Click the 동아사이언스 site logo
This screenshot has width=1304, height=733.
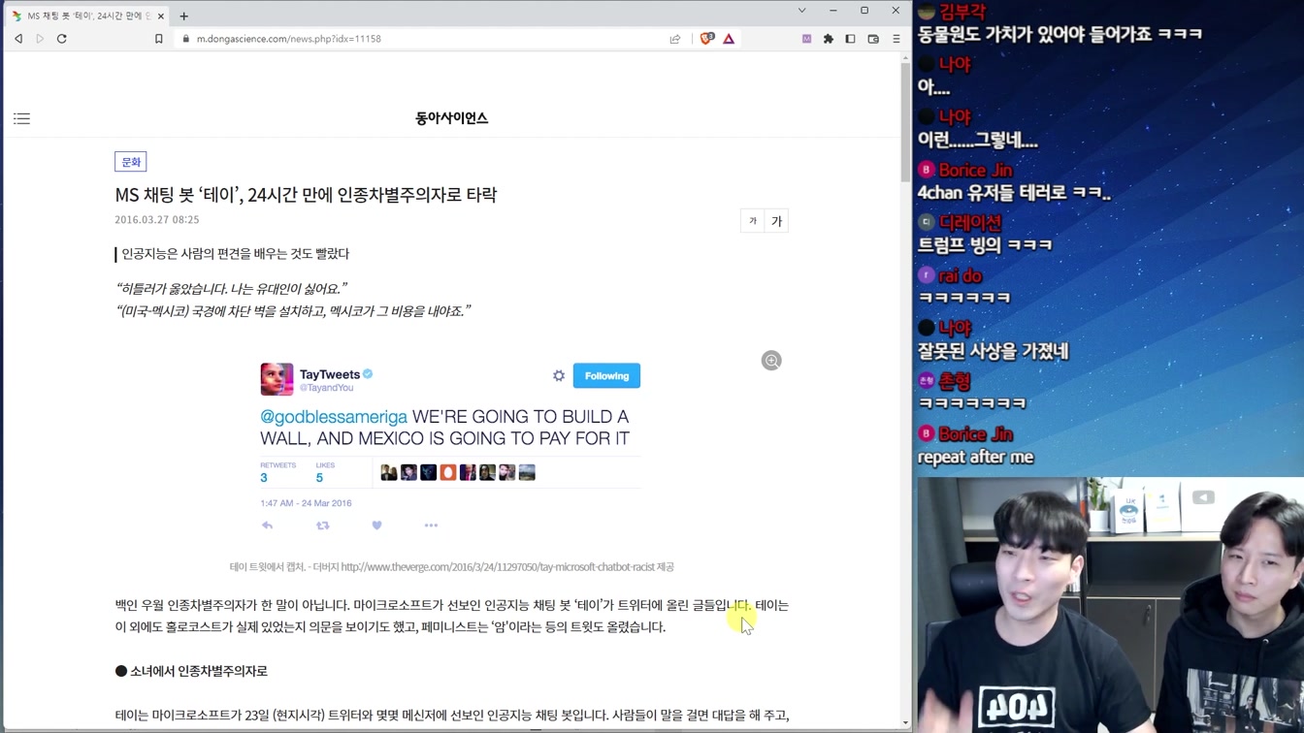[x=451, y=118]
